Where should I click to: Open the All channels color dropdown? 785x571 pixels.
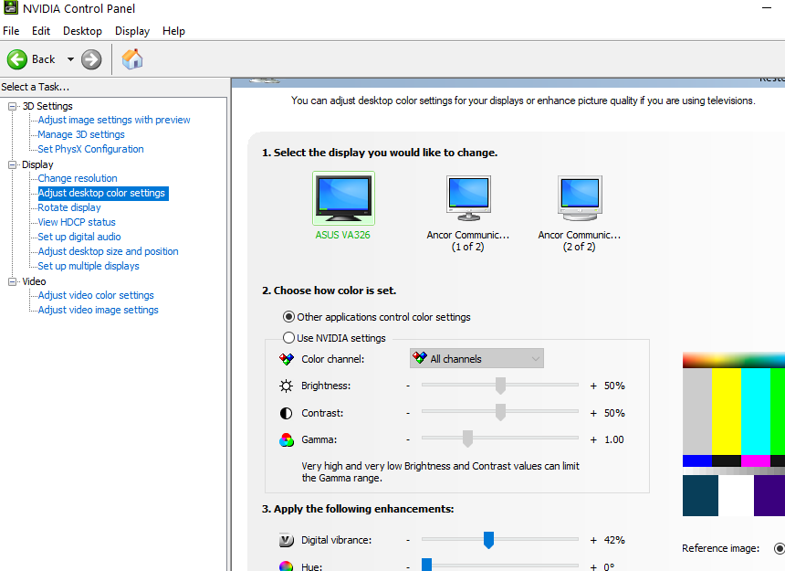click(x=476, y=359)
